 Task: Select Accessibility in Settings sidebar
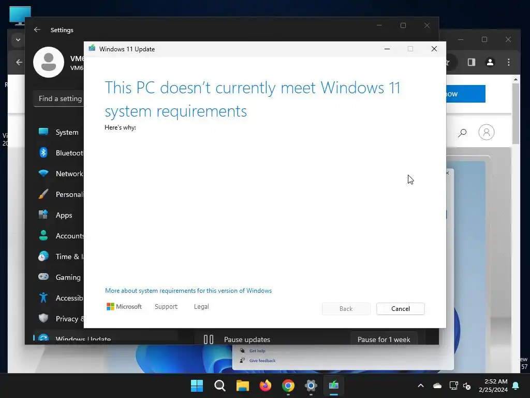click(59, 298)
